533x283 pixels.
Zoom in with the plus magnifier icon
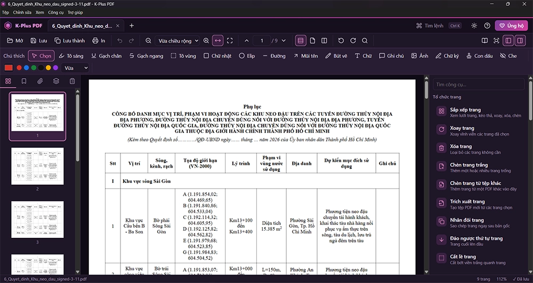point(206,41)
